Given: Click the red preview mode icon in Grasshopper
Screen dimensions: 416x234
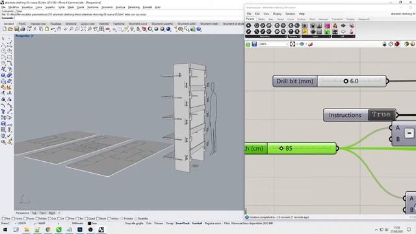Looking at the screenshot, I should pos(397,44).
